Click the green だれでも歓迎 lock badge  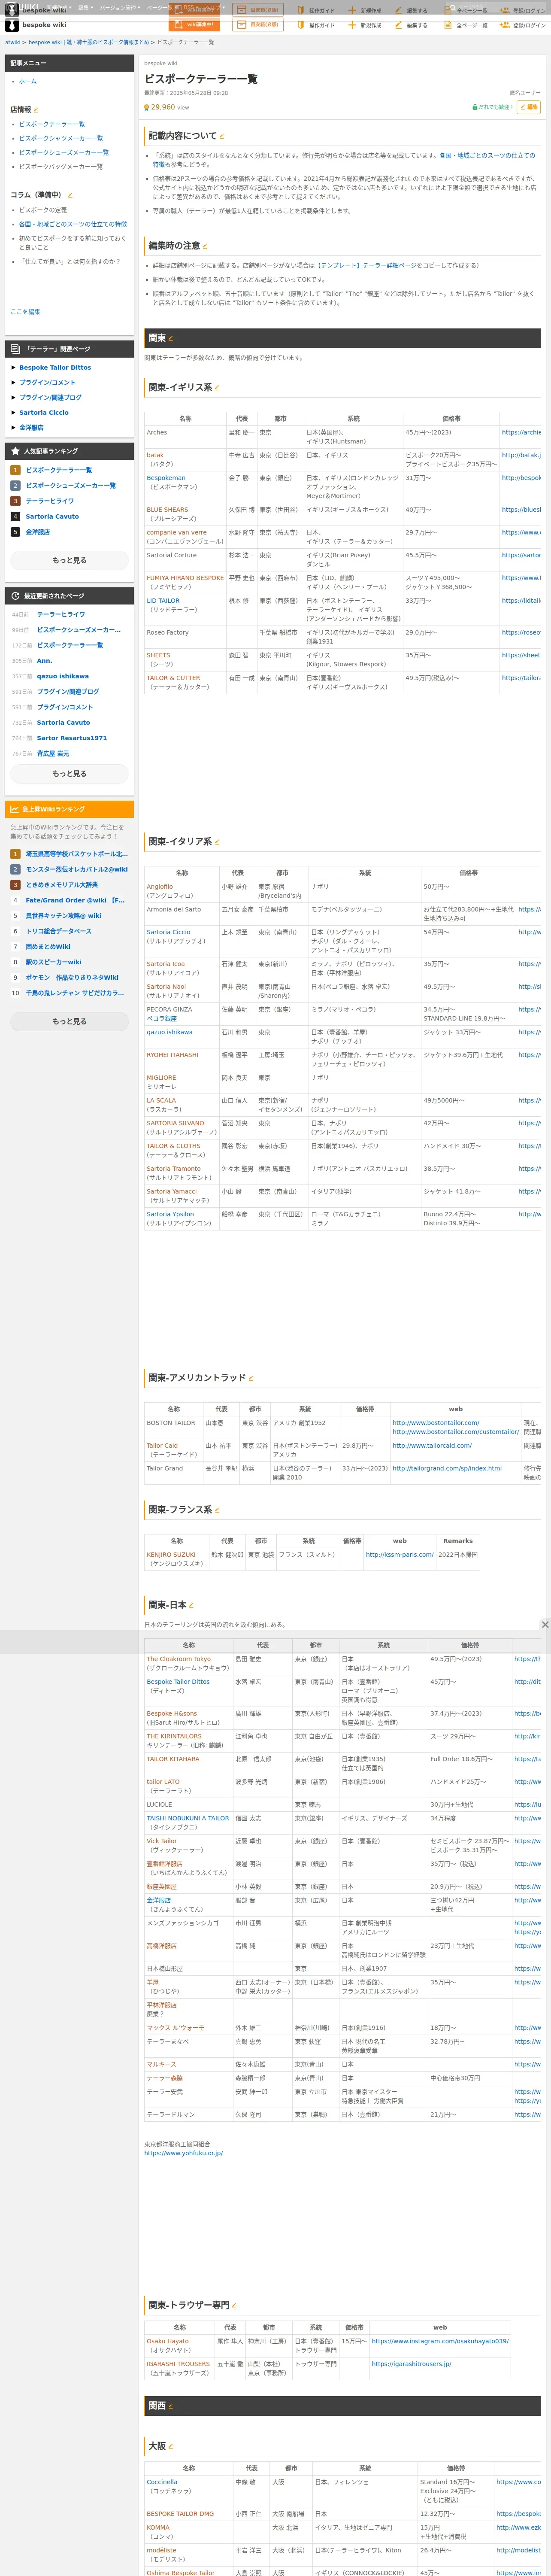(x=492, y=107)
